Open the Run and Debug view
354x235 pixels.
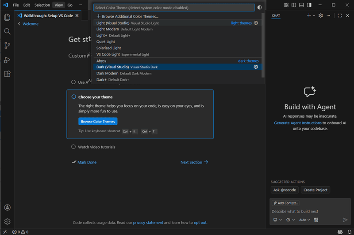pyautogui.click(x=7, y=60)
